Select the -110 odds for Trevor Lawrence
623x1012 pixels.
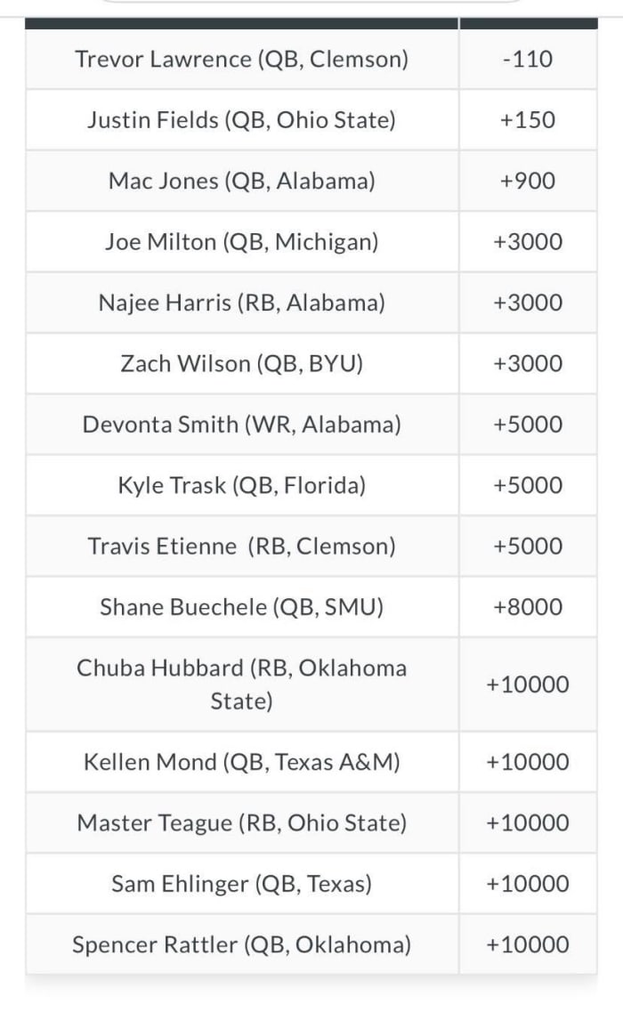click(x=528, y=60)
